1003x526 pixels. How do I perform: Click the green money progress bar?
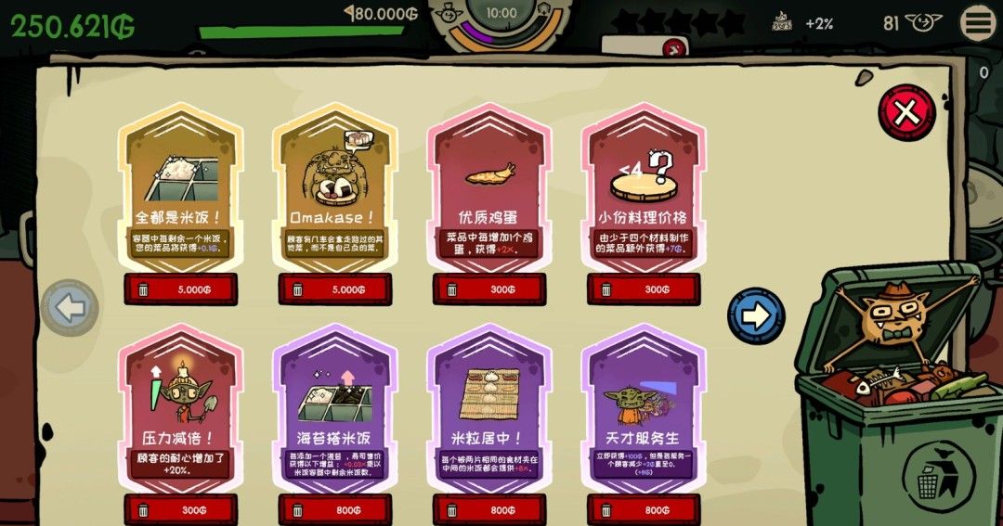click(x=301, y=31)
